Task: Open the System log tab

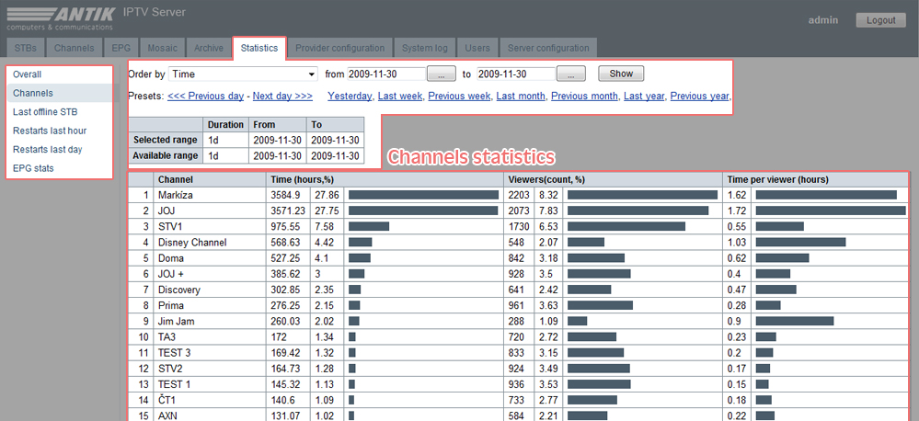Action: (x=425, y=48)
